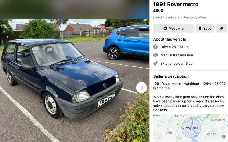Screen dimensions: 228x142
Task: Open the map info icon
Action: [x=224, y=137]
